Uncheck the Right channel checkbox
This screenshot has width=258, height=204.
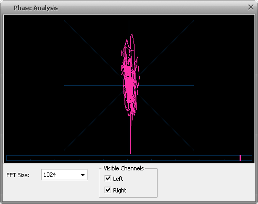click(108, 190)
